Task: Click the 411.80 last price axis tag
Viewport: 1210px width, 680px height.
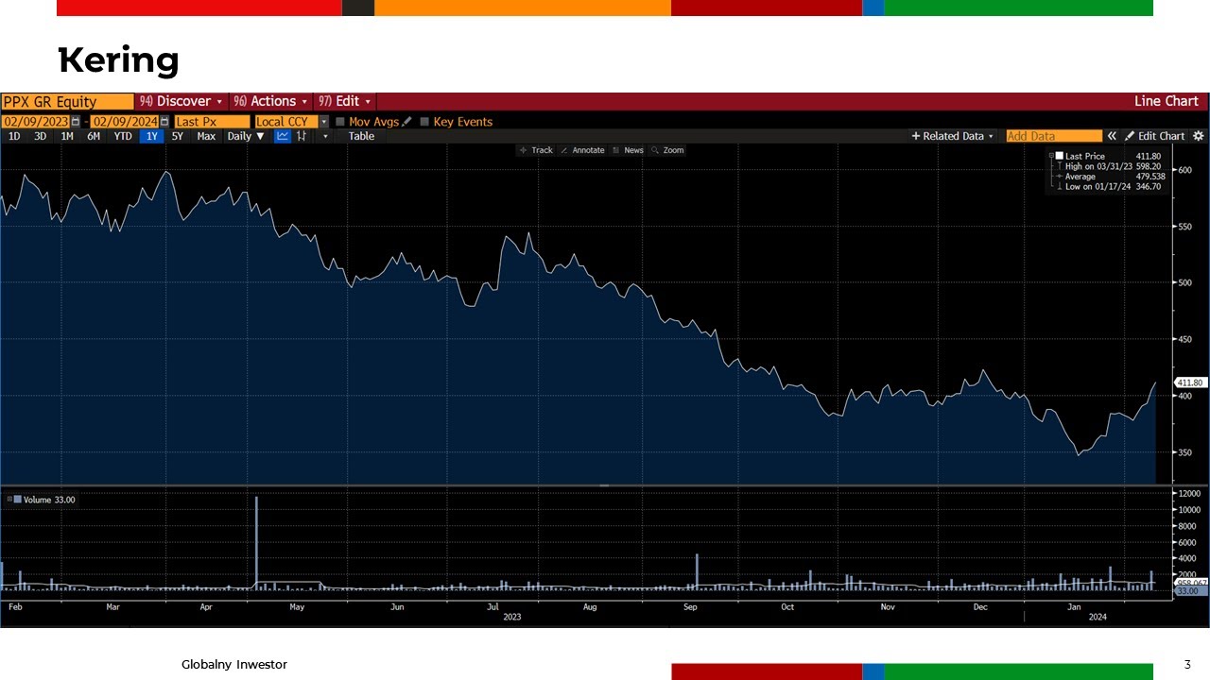Action: click(1189, 382)
